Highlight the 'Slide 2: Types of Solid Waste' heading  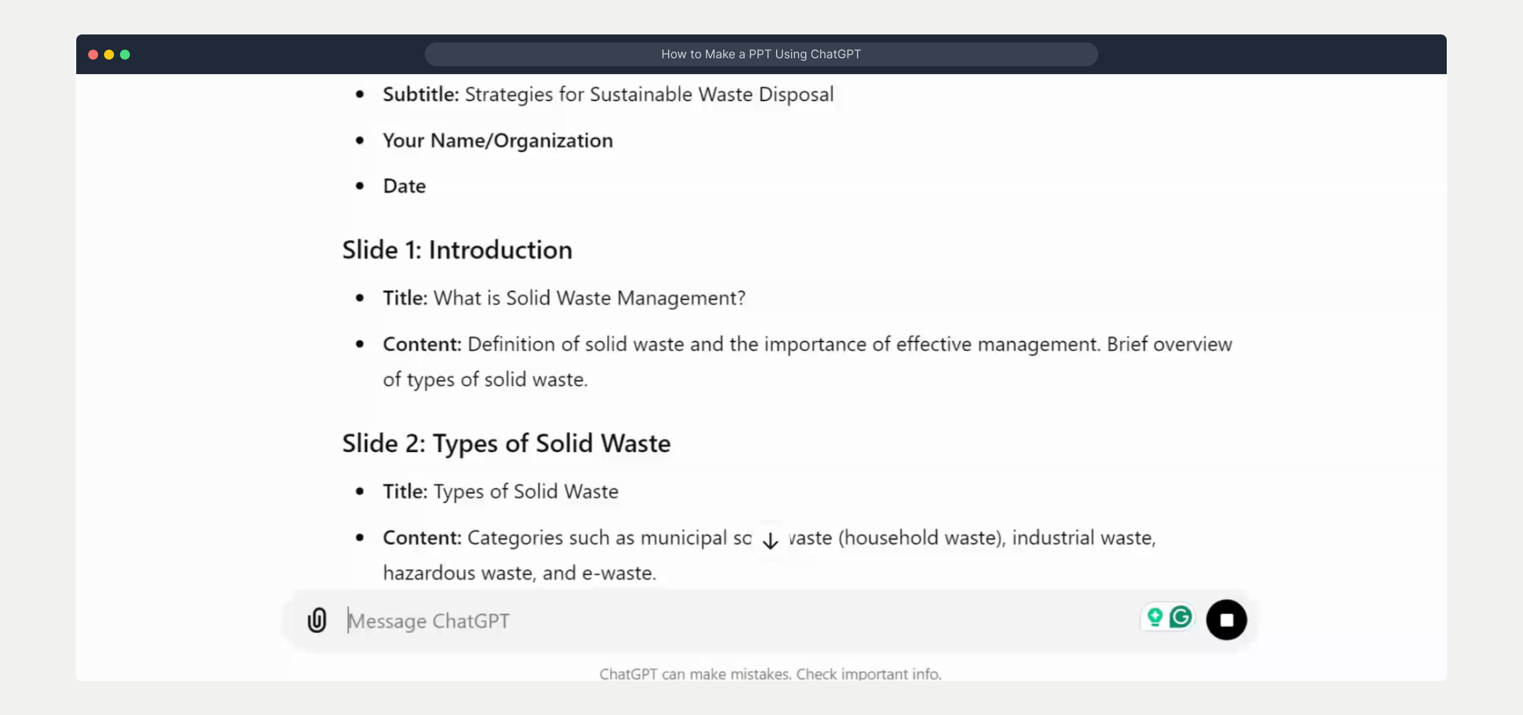coord(507,443)
